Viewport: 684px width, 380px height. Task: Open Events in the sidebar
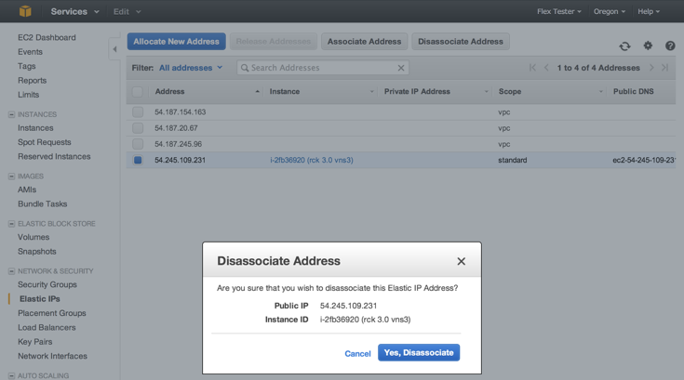click(30, 52)
